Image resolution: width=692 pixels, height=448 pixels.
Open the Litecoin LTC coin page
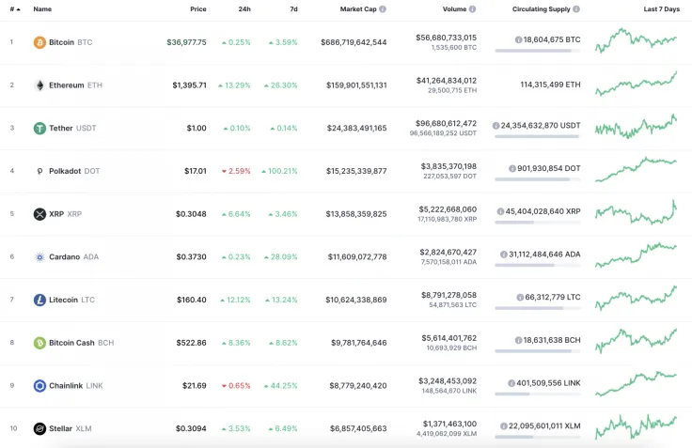point(72,300)
